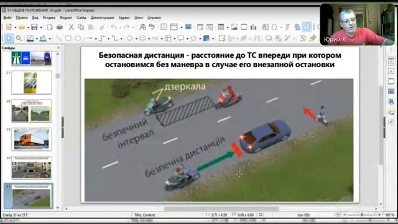398x224 pixels.
Task: Open the Формат menu
Action: click(x=66, y=17)
